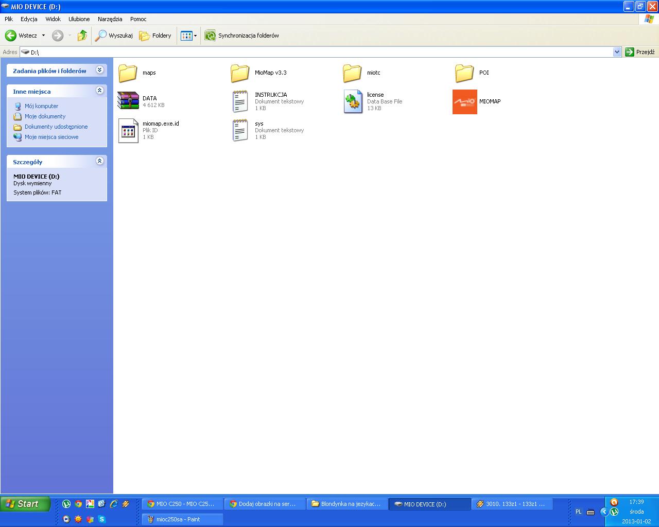Select the MIOMAP orange application icon
Image resolution: width=659 pixels, height=527 pixels.
click(465, 102)
